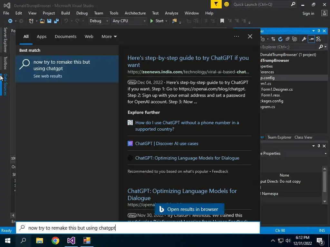This screenshot has width=330, height=247.
Task: Open 'ChatGPT | Discover AI use cases' link
Action: pyautogui.click(x=167, y=143)
